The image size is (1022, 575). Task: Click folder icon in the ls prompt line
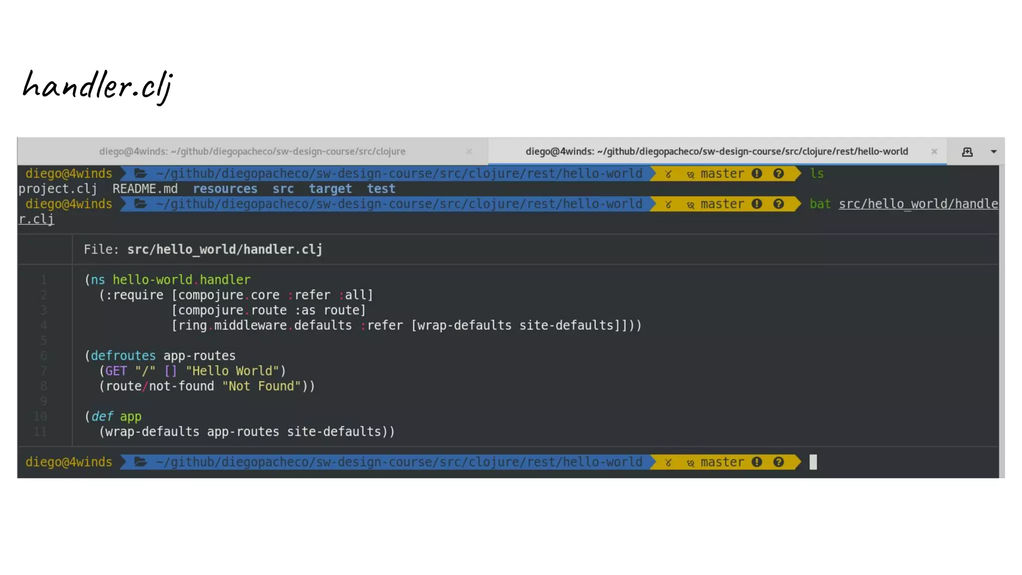(140, 174)
